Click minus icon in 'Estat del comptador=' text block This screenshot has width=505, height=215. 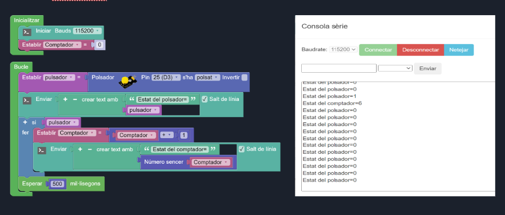click(89, 150)
